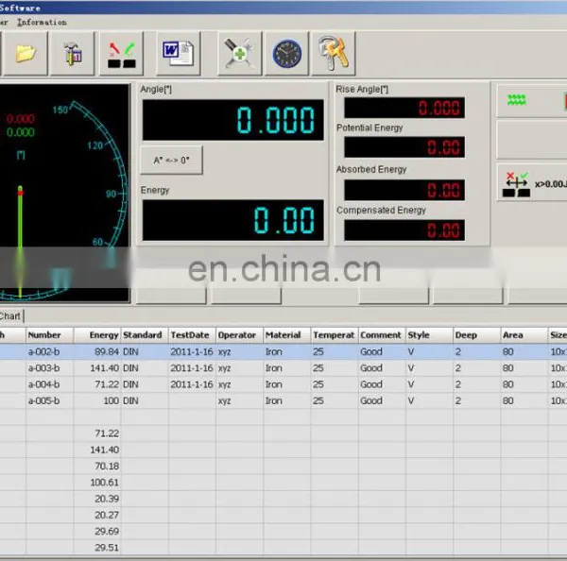Viewport: 567px width, 561px height.
Task: Open file with the folder icon
Action: 26,54
